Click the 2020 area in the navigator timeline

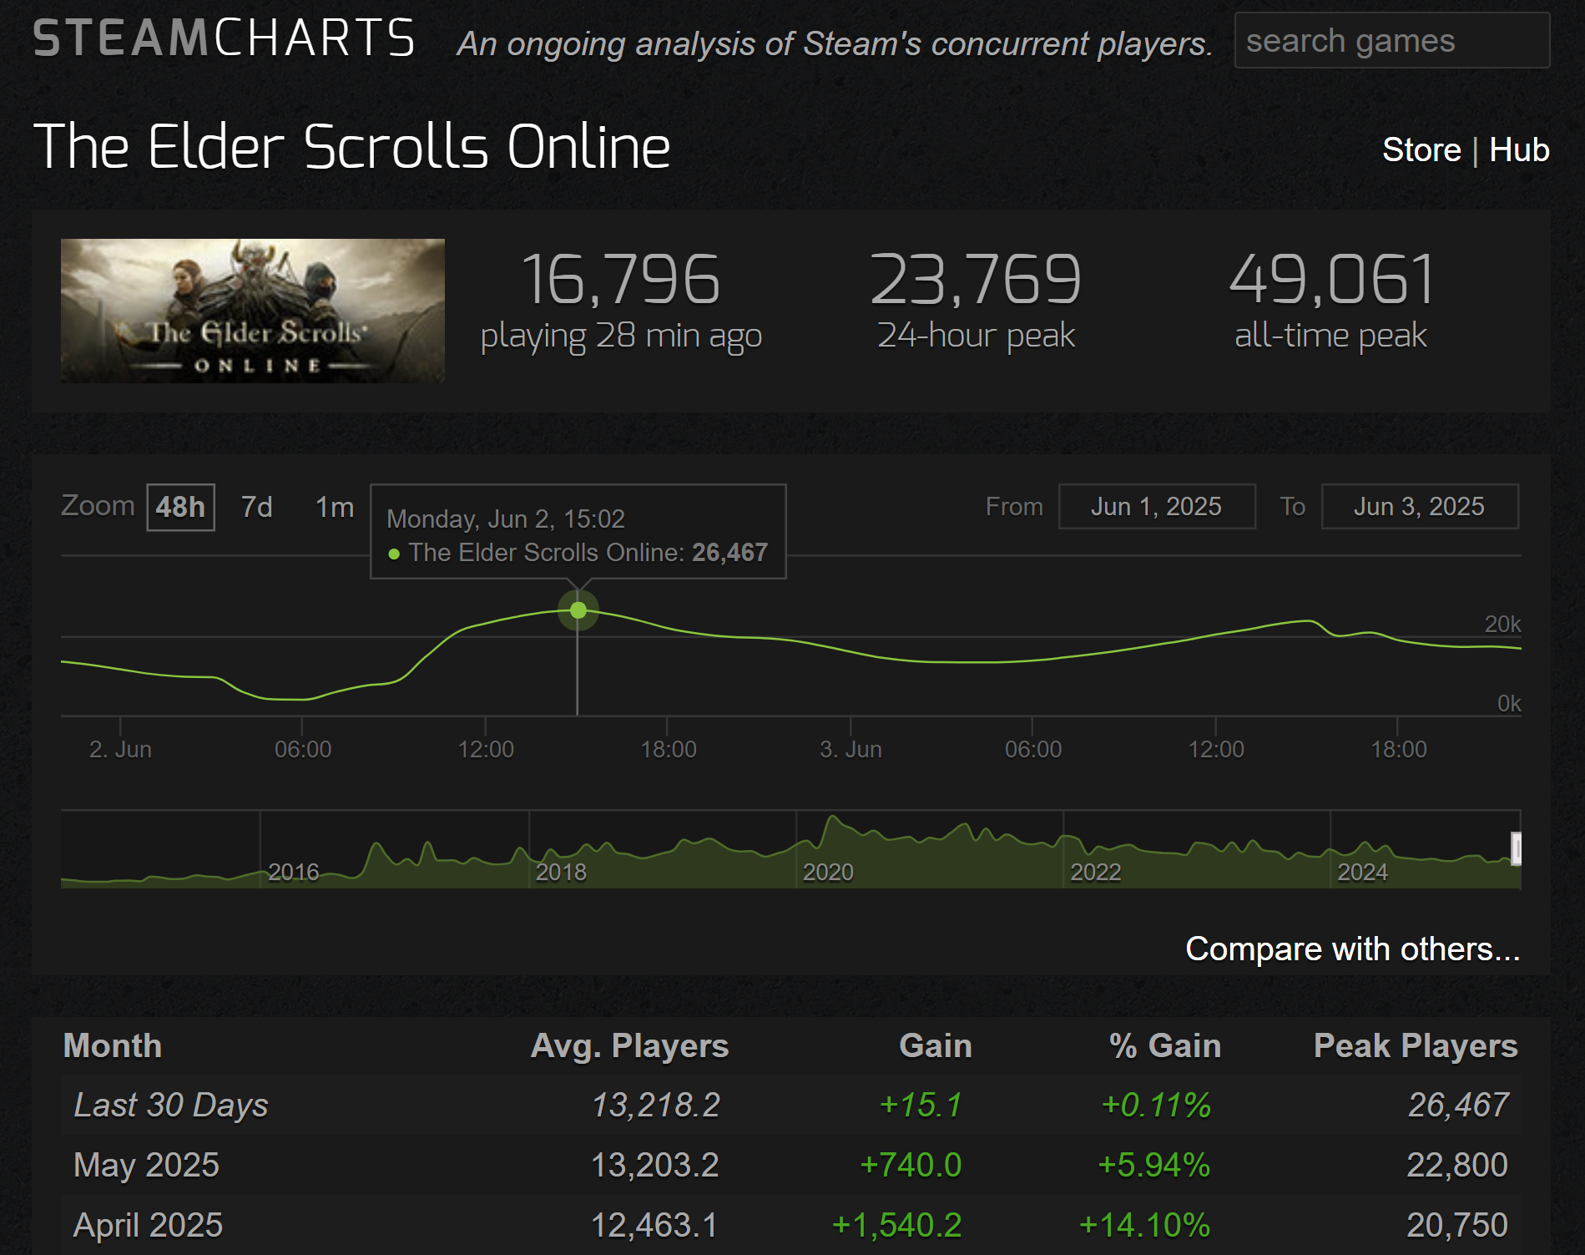[x=828, y=873]
